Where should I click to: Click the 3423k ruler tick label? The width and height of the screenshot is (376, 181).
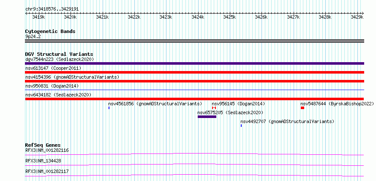pos(166,17)
